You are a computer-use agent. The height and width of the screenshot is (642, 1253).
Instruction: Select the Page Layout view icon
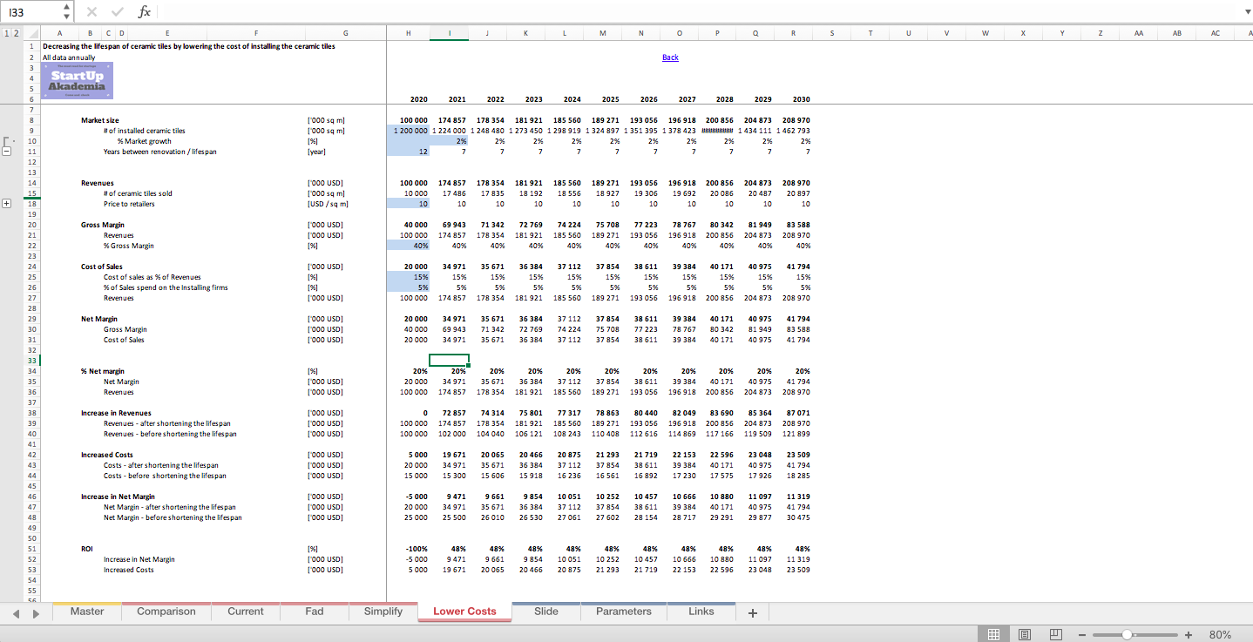(x=1025, y=635)
